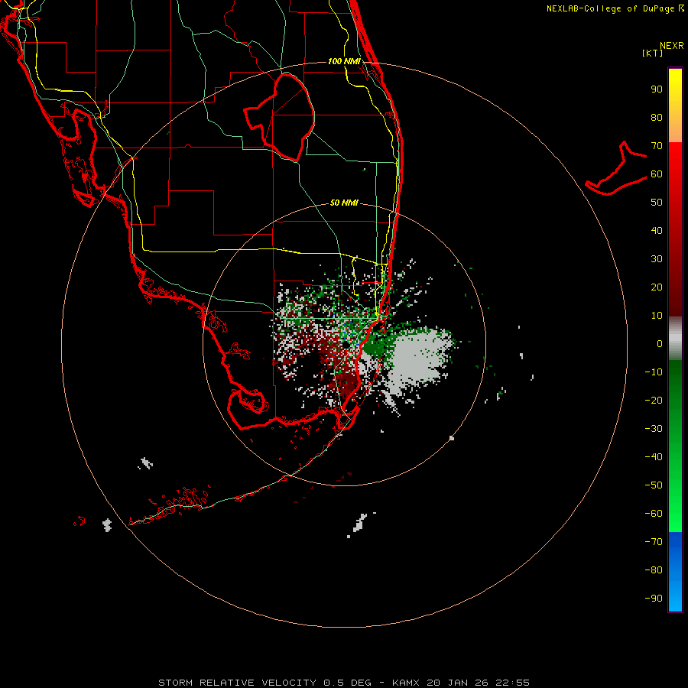688x688 pixels.
Task: Click the -20 velocity tick label
Action: click(x=654, y=401)
